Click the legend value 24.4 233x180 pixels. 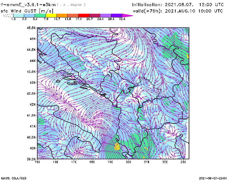click(x=100, y=19)
